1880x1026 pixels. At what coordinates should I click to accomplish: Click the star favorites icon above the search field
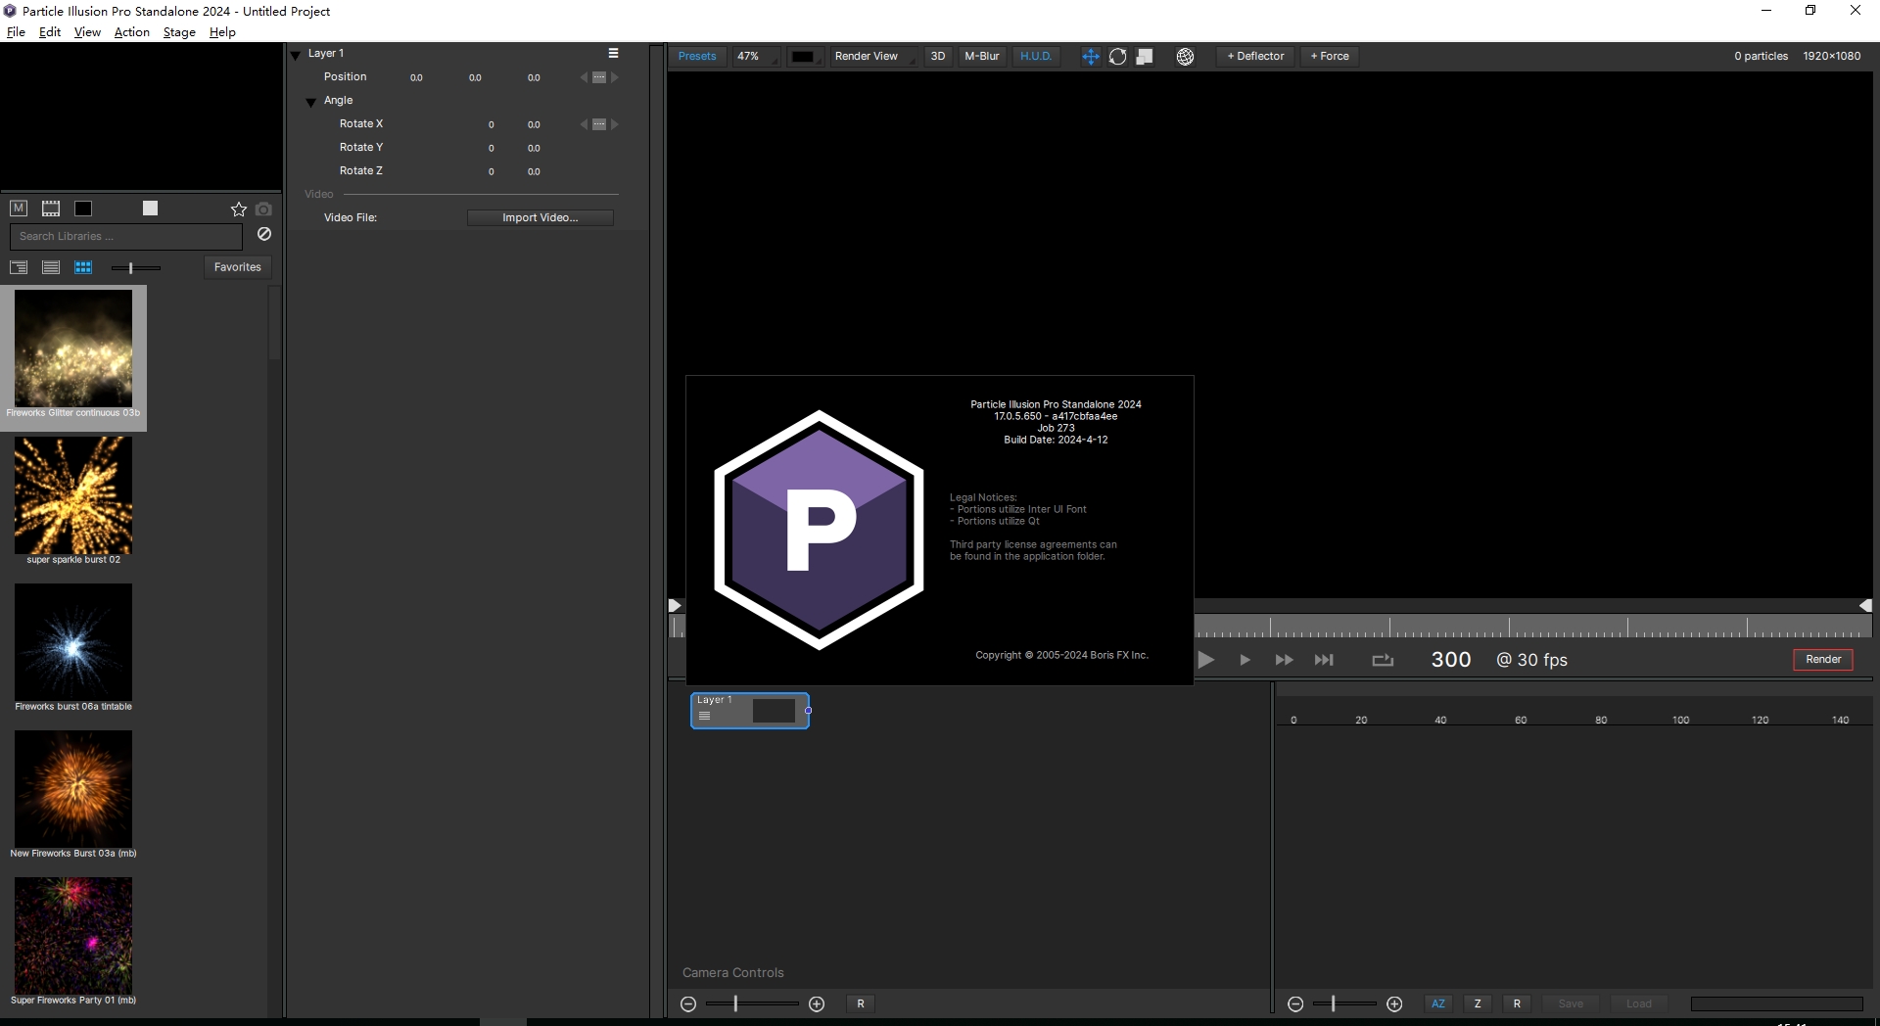(x=238, y=209)
